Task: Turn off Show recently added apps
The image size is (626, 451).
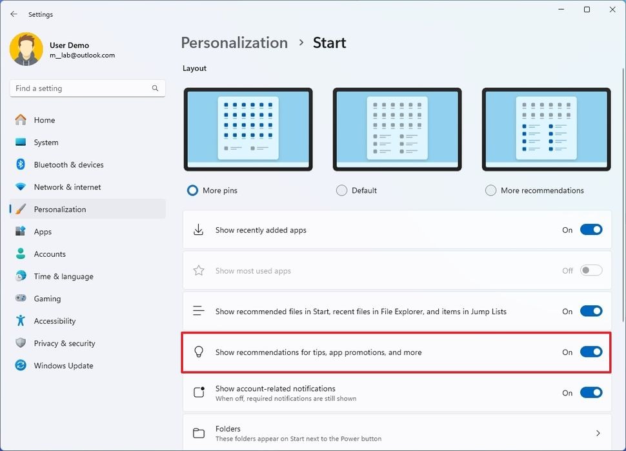Action: point(591,230)
